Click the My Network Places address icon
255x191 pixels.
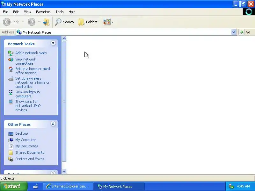pos(19,32)
